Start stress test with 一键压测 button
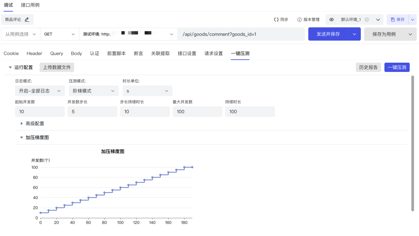Viewport: 419px width, 236px height. tap(396, 67)
